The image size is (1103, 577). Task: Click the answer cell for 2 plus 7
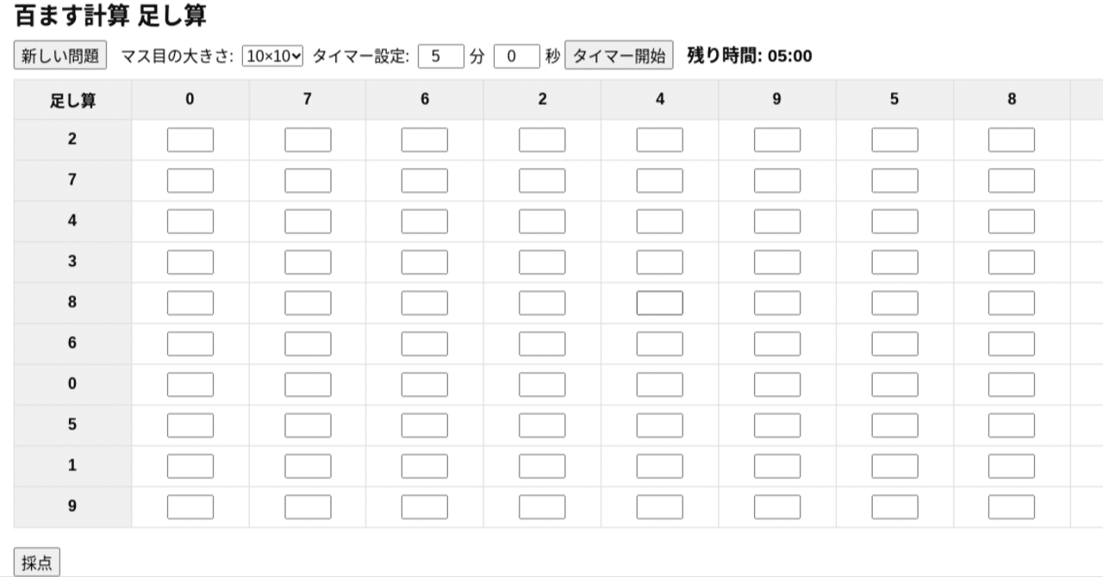click(308, 139)
